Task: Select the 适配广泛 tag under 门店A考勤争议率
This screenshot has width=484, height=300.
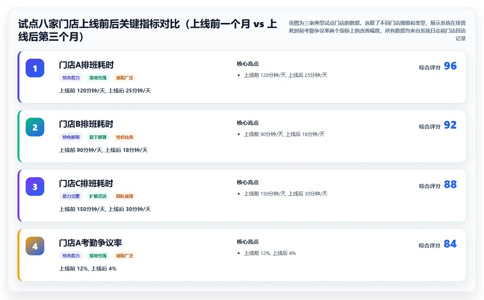Action: tap(125, 256)
